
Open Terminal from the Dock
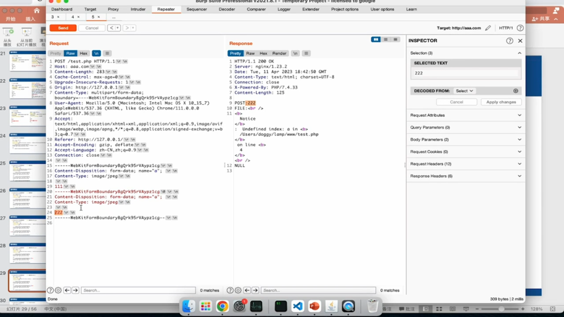280,306
